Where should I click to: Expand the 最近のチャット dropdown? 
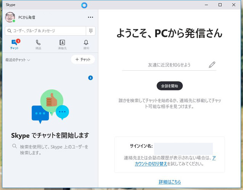click(x=18, y=60)
